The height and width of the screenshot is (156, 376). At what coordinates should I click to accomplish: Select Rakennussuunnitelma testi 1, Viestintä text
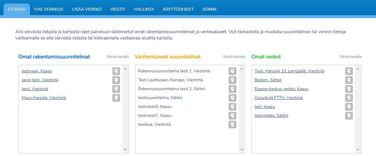(x=174, y=71)
